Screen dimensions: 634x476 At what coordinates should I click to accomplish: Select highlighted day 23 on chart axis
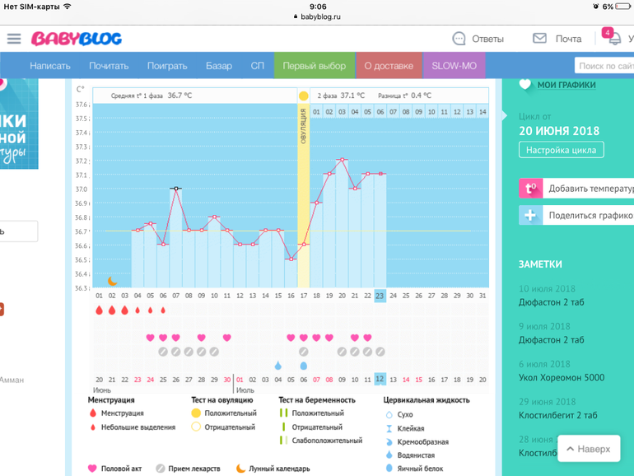pos(380,296)
